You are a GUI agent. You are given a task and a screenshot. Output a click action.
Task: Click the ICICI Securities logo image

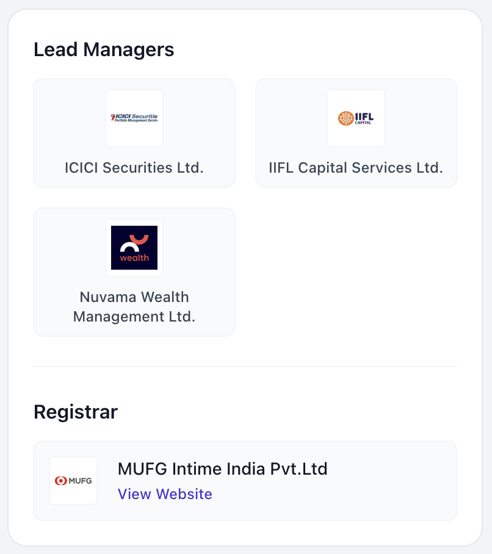(x=134, y=118)
